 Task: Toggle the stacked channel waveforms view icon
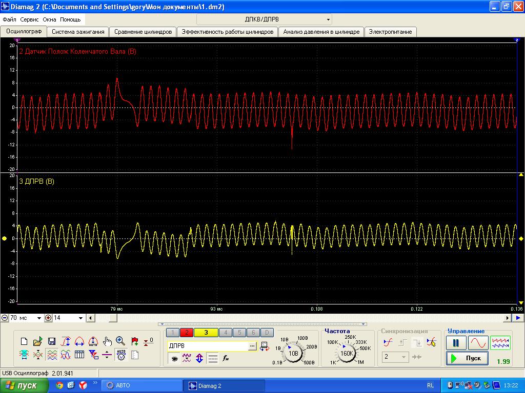click(x=52, y=355)
